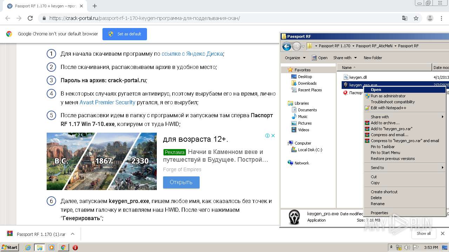Choose Open in context menu
The height and width of the screenshot is (252, 449).
coord(404,90)
